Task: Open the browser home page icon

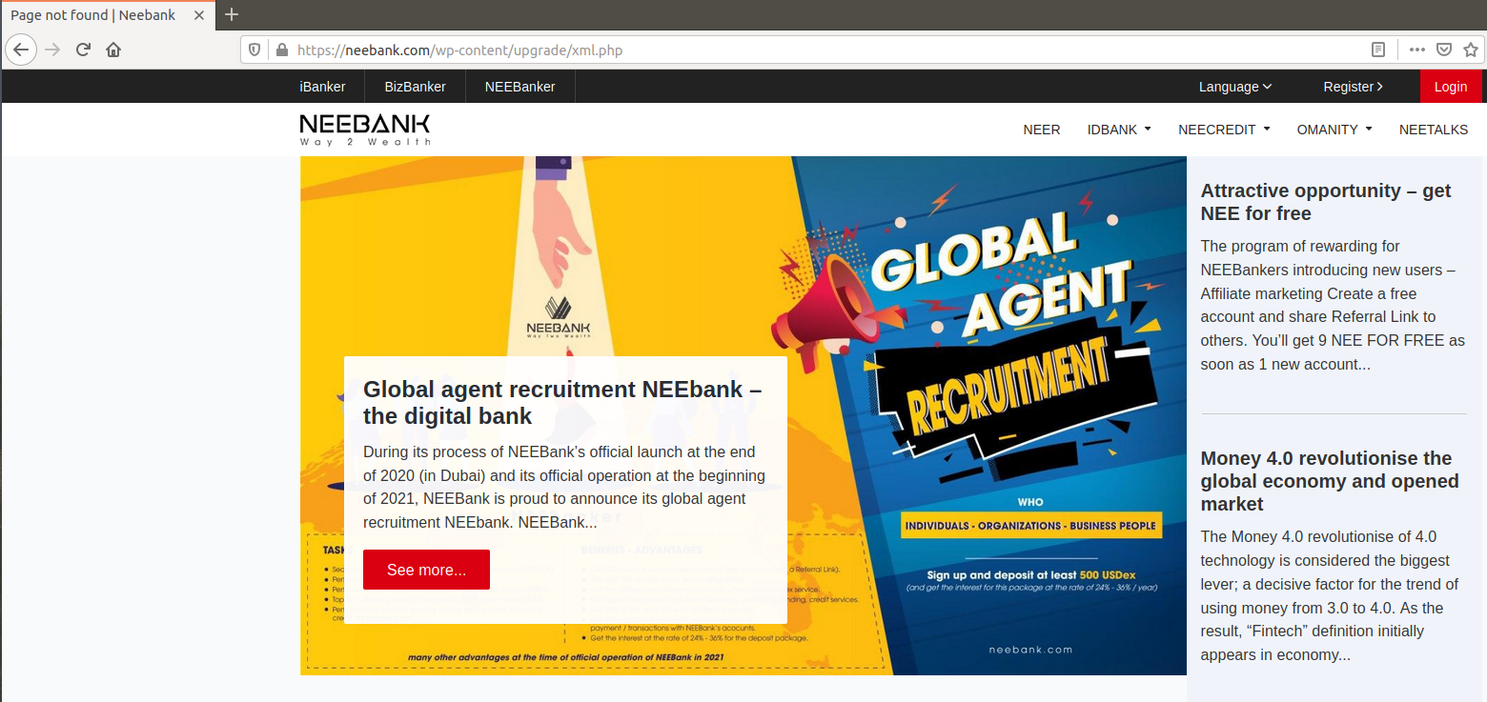Action: click(x=113, y=50)
